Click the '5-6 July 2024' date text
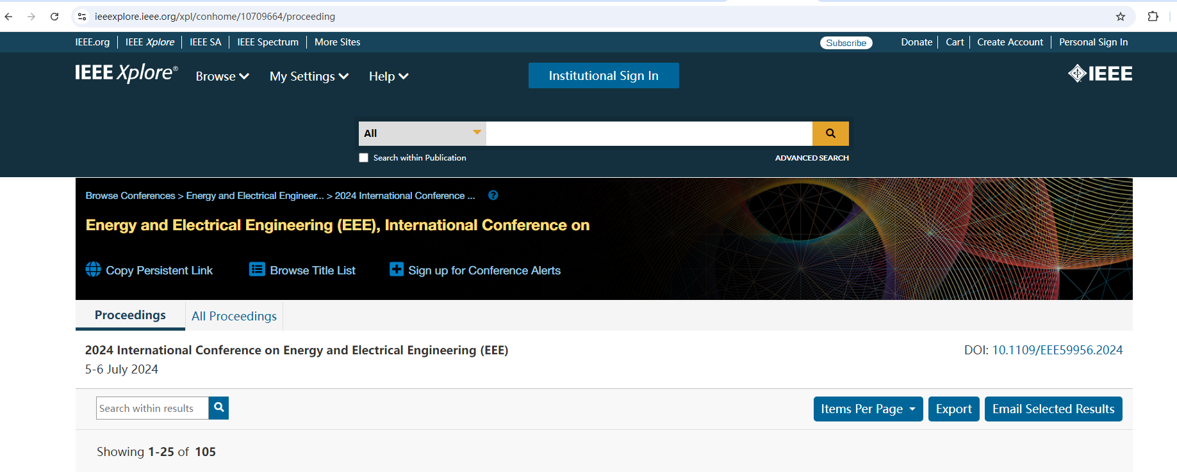Viewport: 1177px width, 472px height. click(122, 369)
